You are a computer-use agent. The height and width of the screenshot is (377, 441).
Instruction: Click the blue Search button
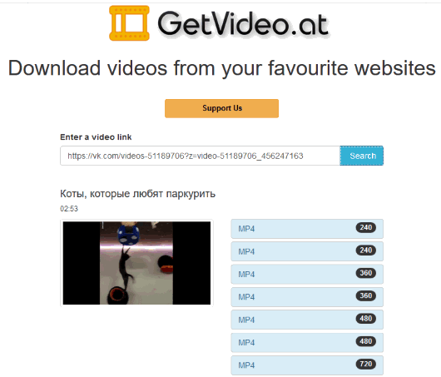coord(361,156)
